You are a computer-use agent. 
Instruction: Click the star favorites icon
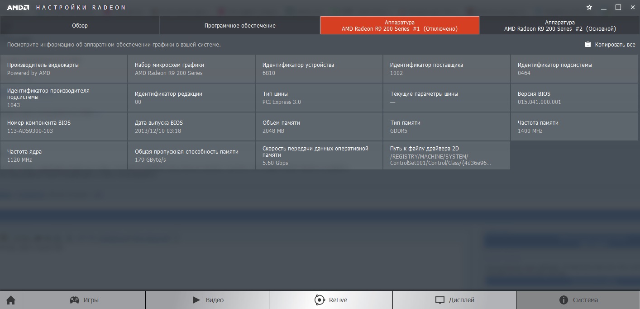click(x=589, y=8)
